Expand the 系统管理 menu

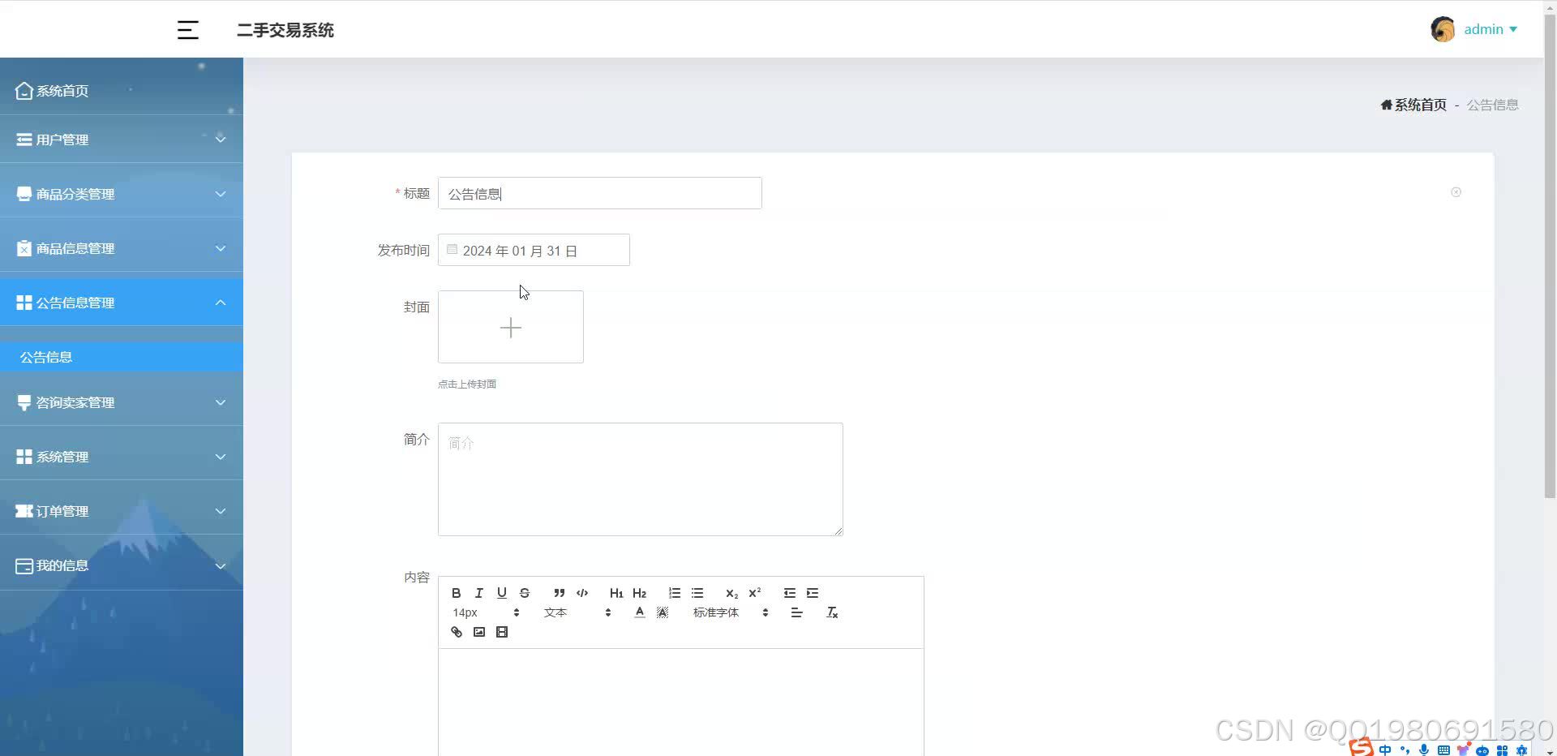pyautogui.click(x=122, y=457)
